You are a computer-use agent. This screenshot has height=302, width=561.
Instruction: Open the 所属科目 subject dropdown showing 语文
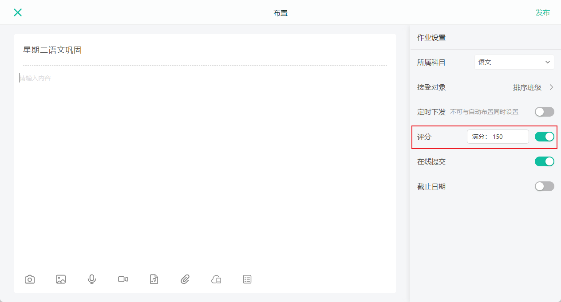pyautogui.click(x=514, y=62)
